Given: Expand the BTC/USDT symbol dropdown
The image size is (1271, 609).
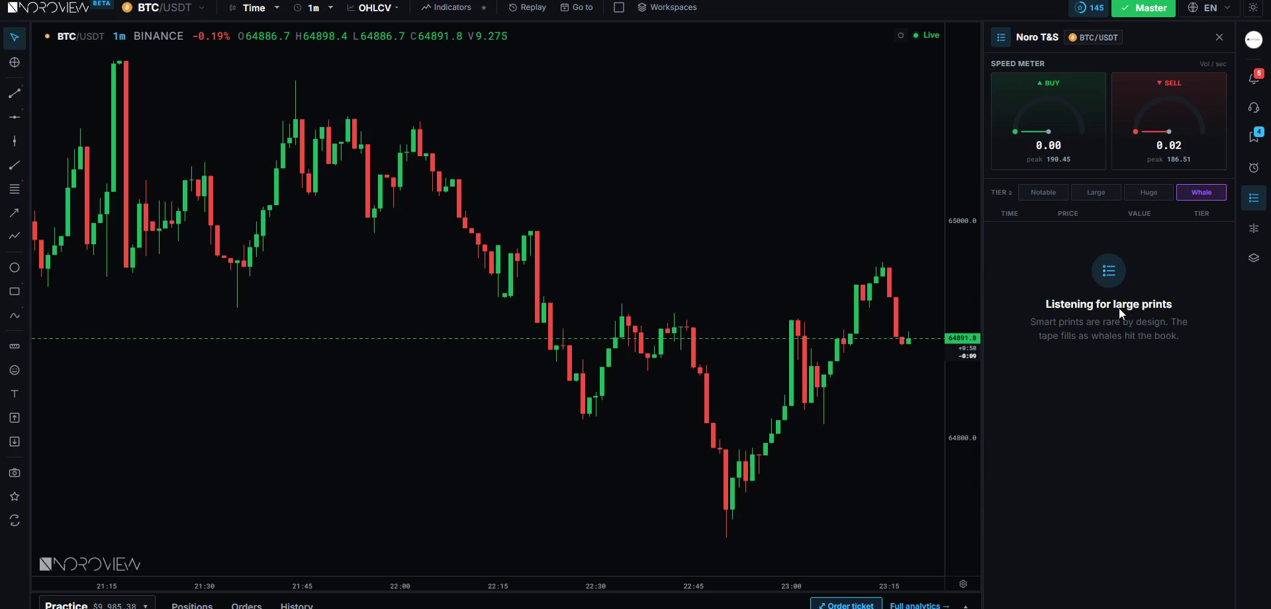Looking at the screenshot, I should pos(164,8).
